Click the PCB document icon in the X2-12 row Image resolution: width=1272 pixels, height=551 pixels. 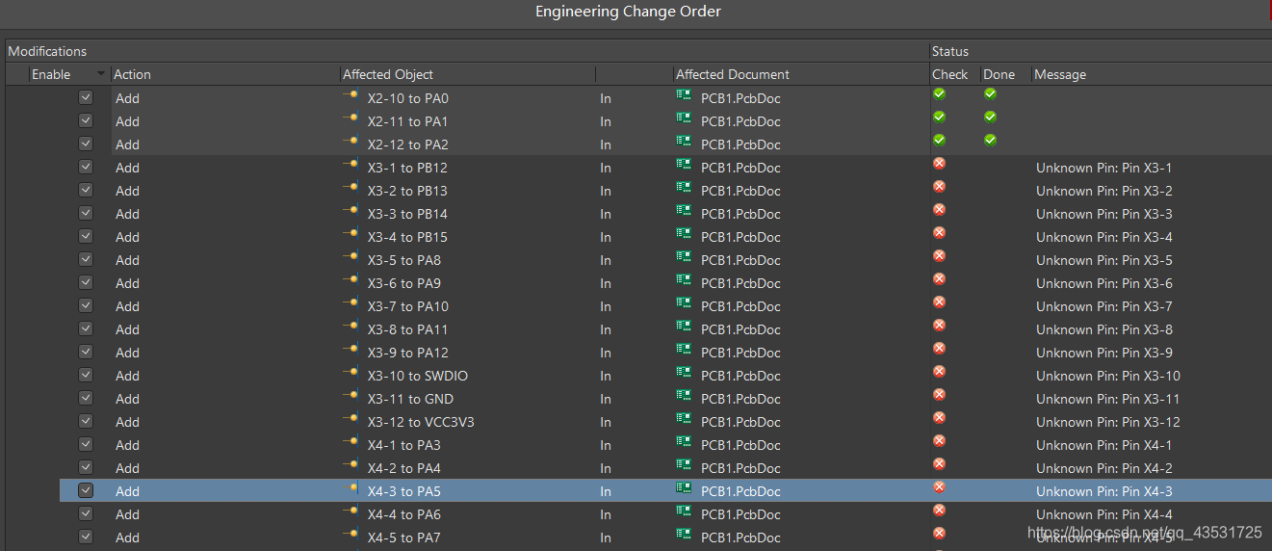[684, 141]
